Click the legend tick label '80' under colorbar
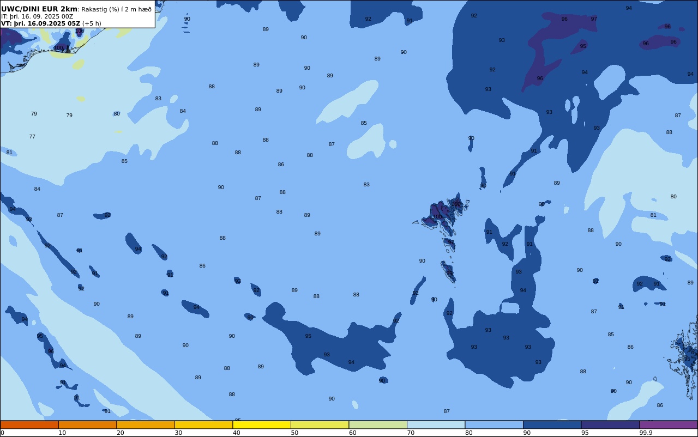 pos(468,433)
